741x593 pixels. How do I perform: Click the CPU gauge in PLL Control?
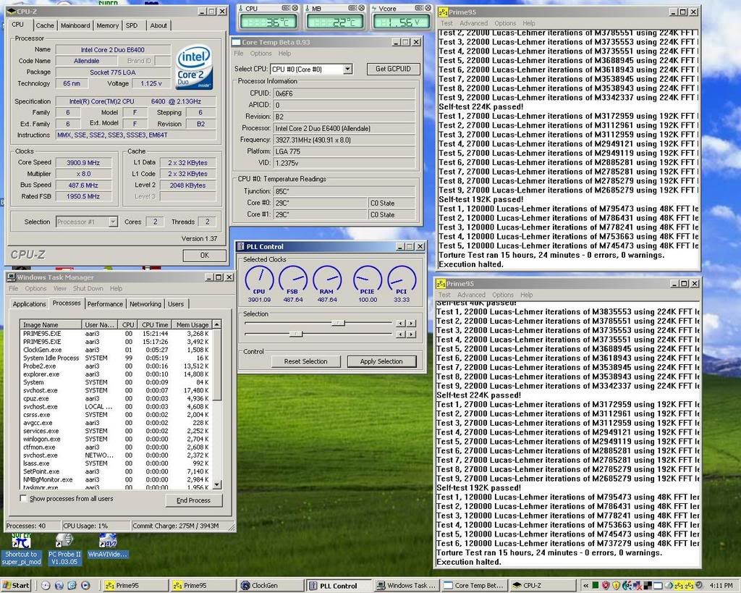point(259,279)
